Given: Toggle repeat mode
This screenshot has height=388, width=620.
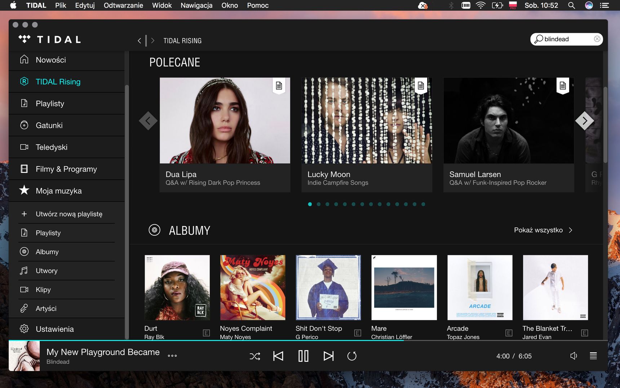Looking at the screenshot, I should [x=352, y=356].
